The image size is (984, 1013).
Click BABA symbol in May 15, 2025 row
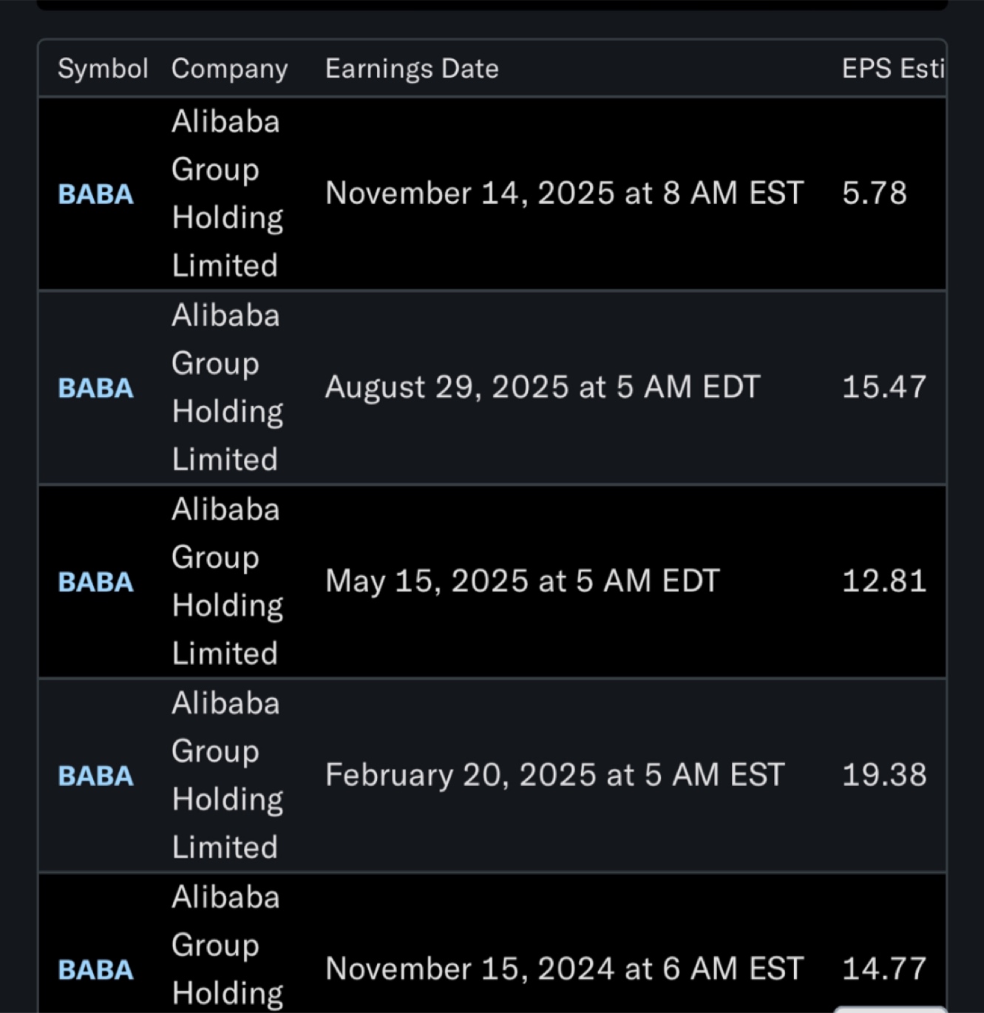[x=95, y=582]
